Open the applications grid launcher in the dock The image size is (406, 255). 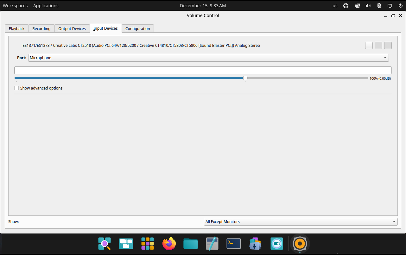147,244
